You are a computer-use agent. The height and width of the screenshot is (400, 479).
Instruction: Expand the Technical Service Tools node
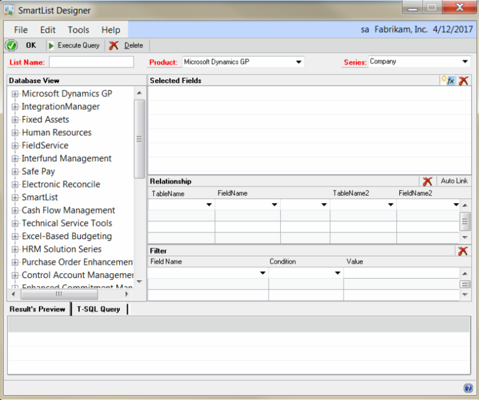click(14, 224)
